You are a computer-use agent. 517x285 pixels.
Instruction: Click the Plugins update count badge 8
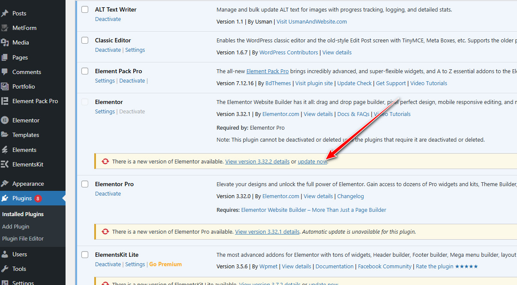click(x=38, y=199)
